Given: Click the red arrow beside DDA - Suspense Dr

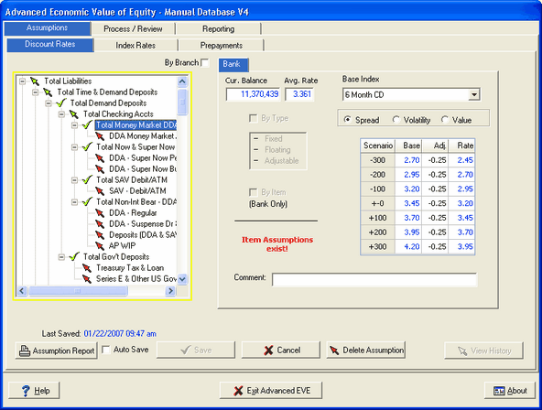Looking at the screenshot, I should (100, 224).
